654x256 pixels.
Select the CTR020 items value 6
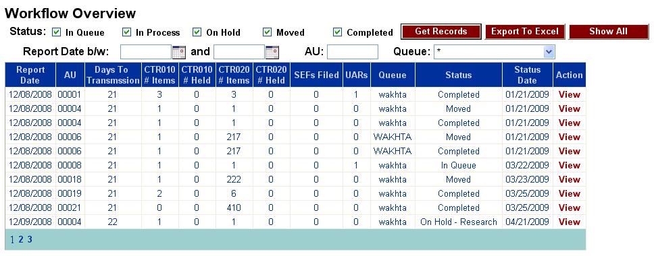(234, 193)
